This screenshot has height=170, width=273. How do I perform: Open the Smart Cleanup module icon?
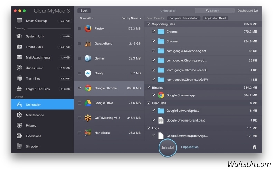tap(19, 21)
